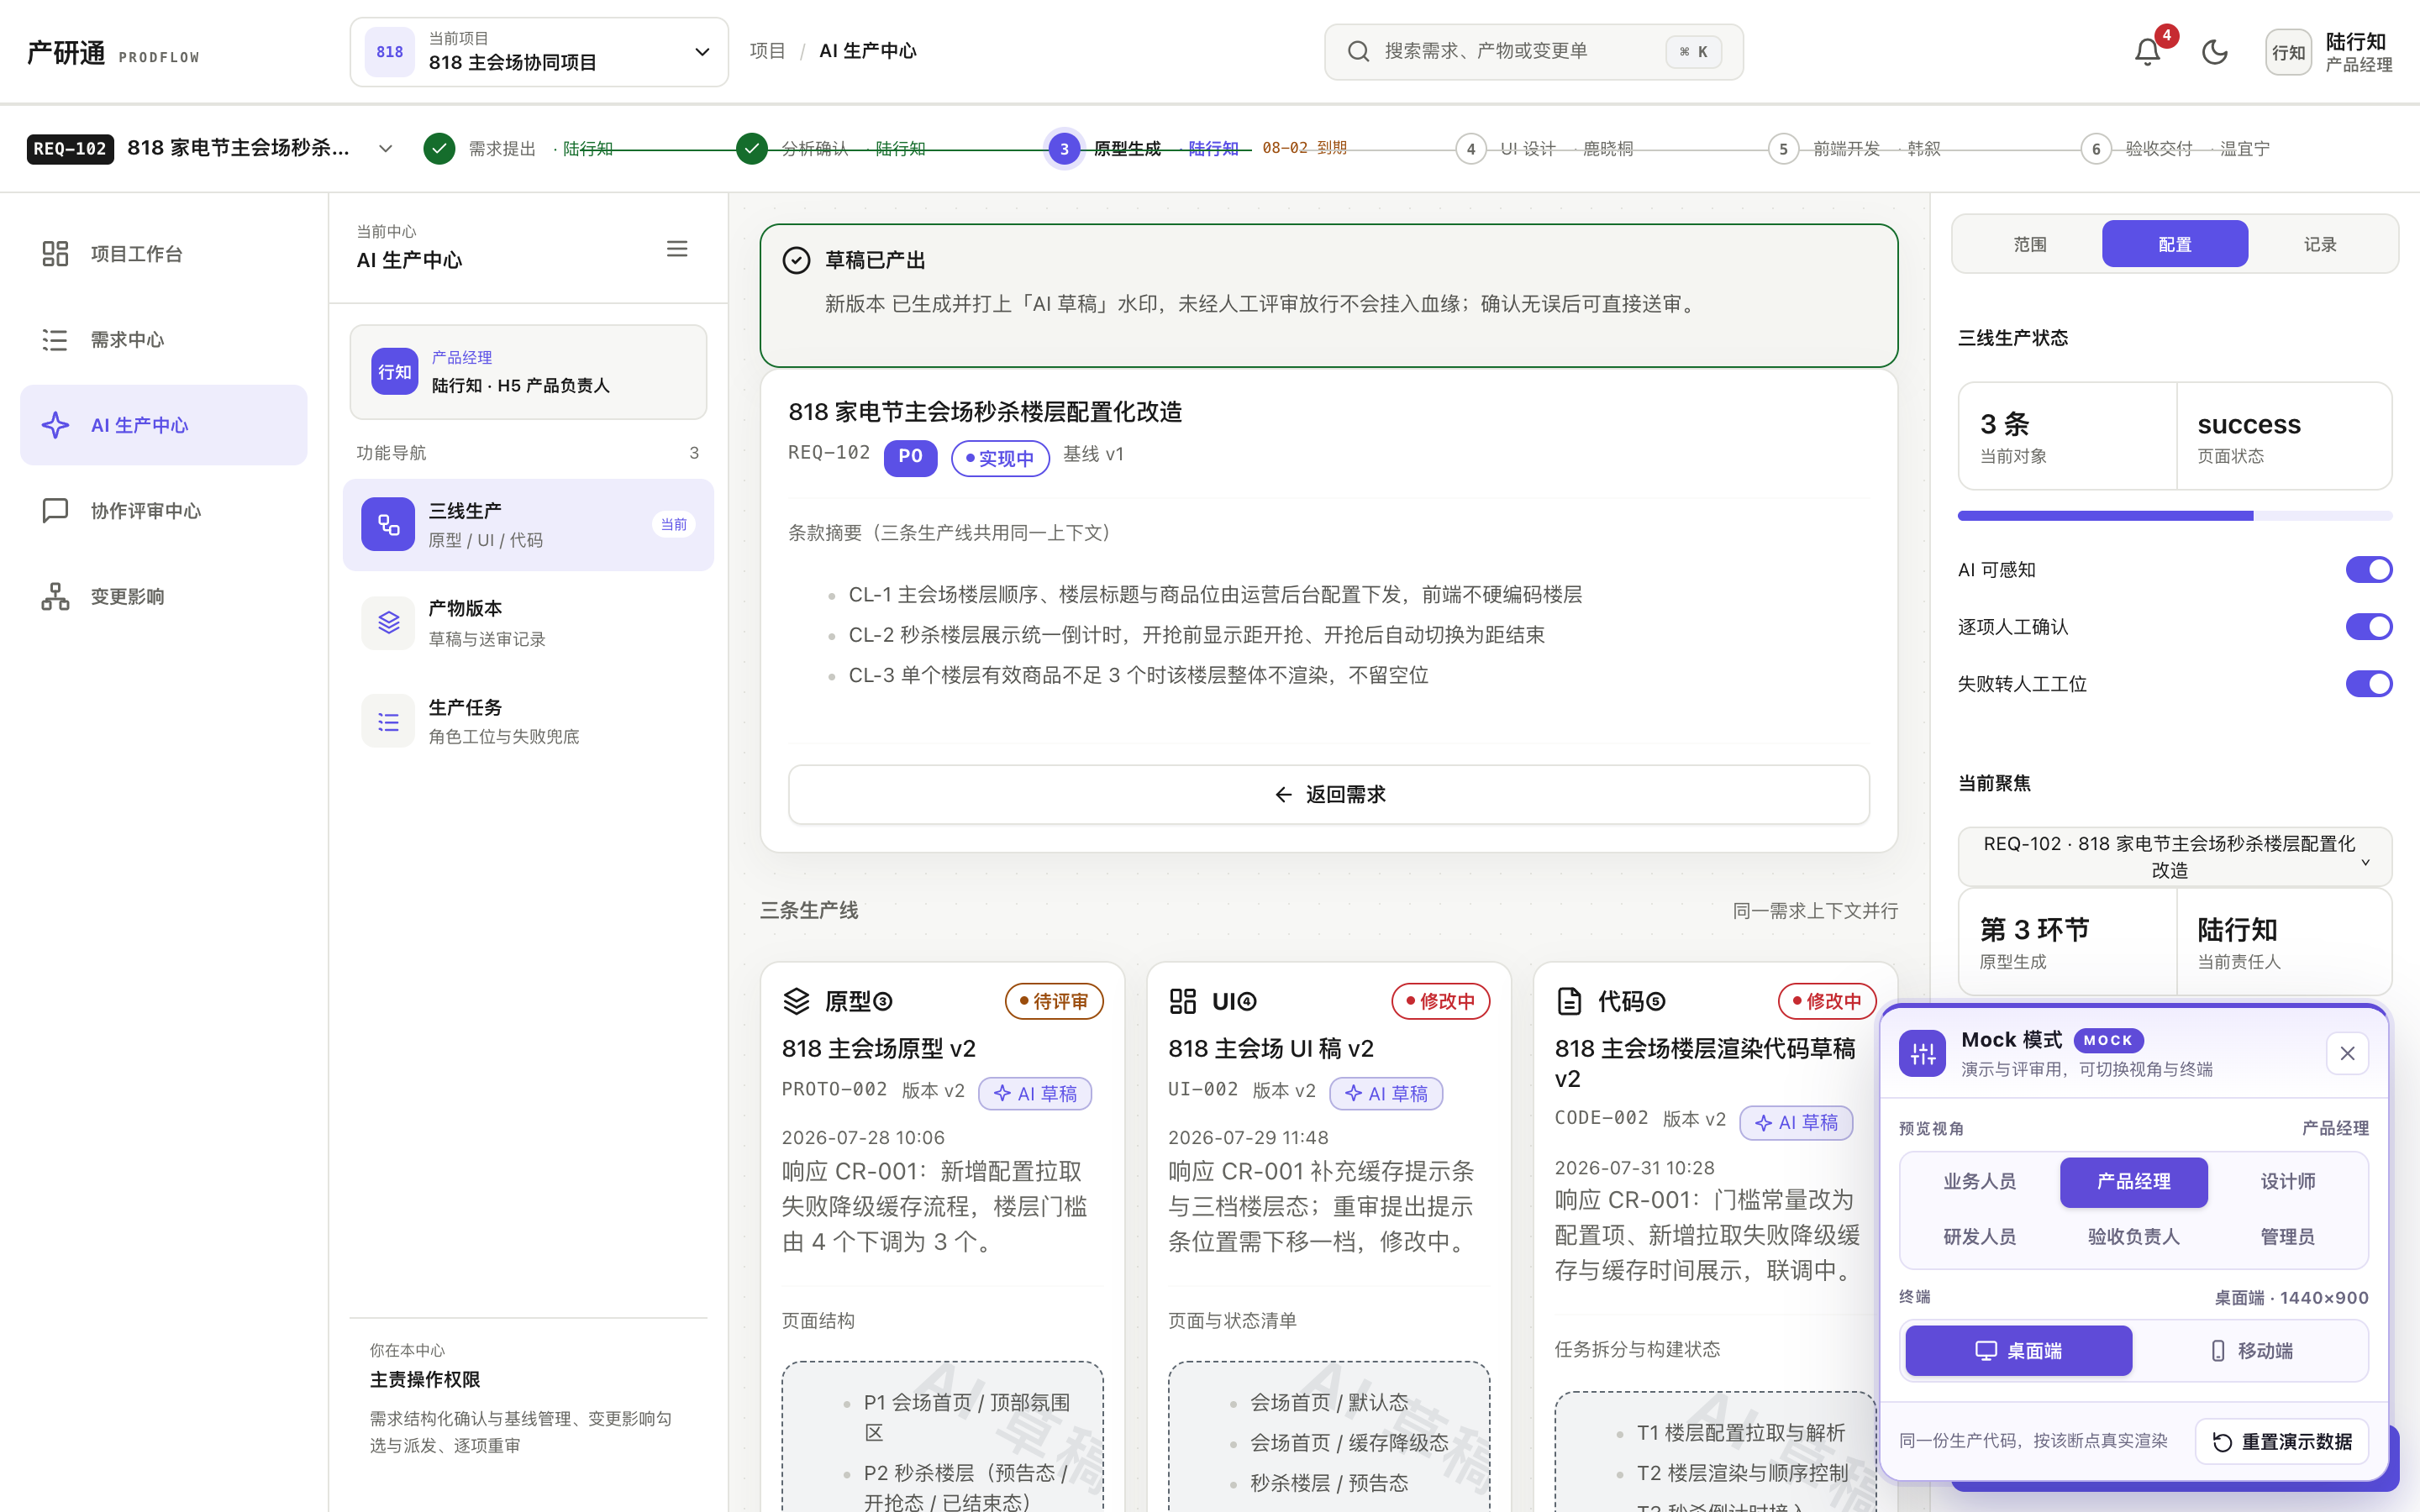Click the 待评审 status on 原型 card

[x=1053, y=1001]
